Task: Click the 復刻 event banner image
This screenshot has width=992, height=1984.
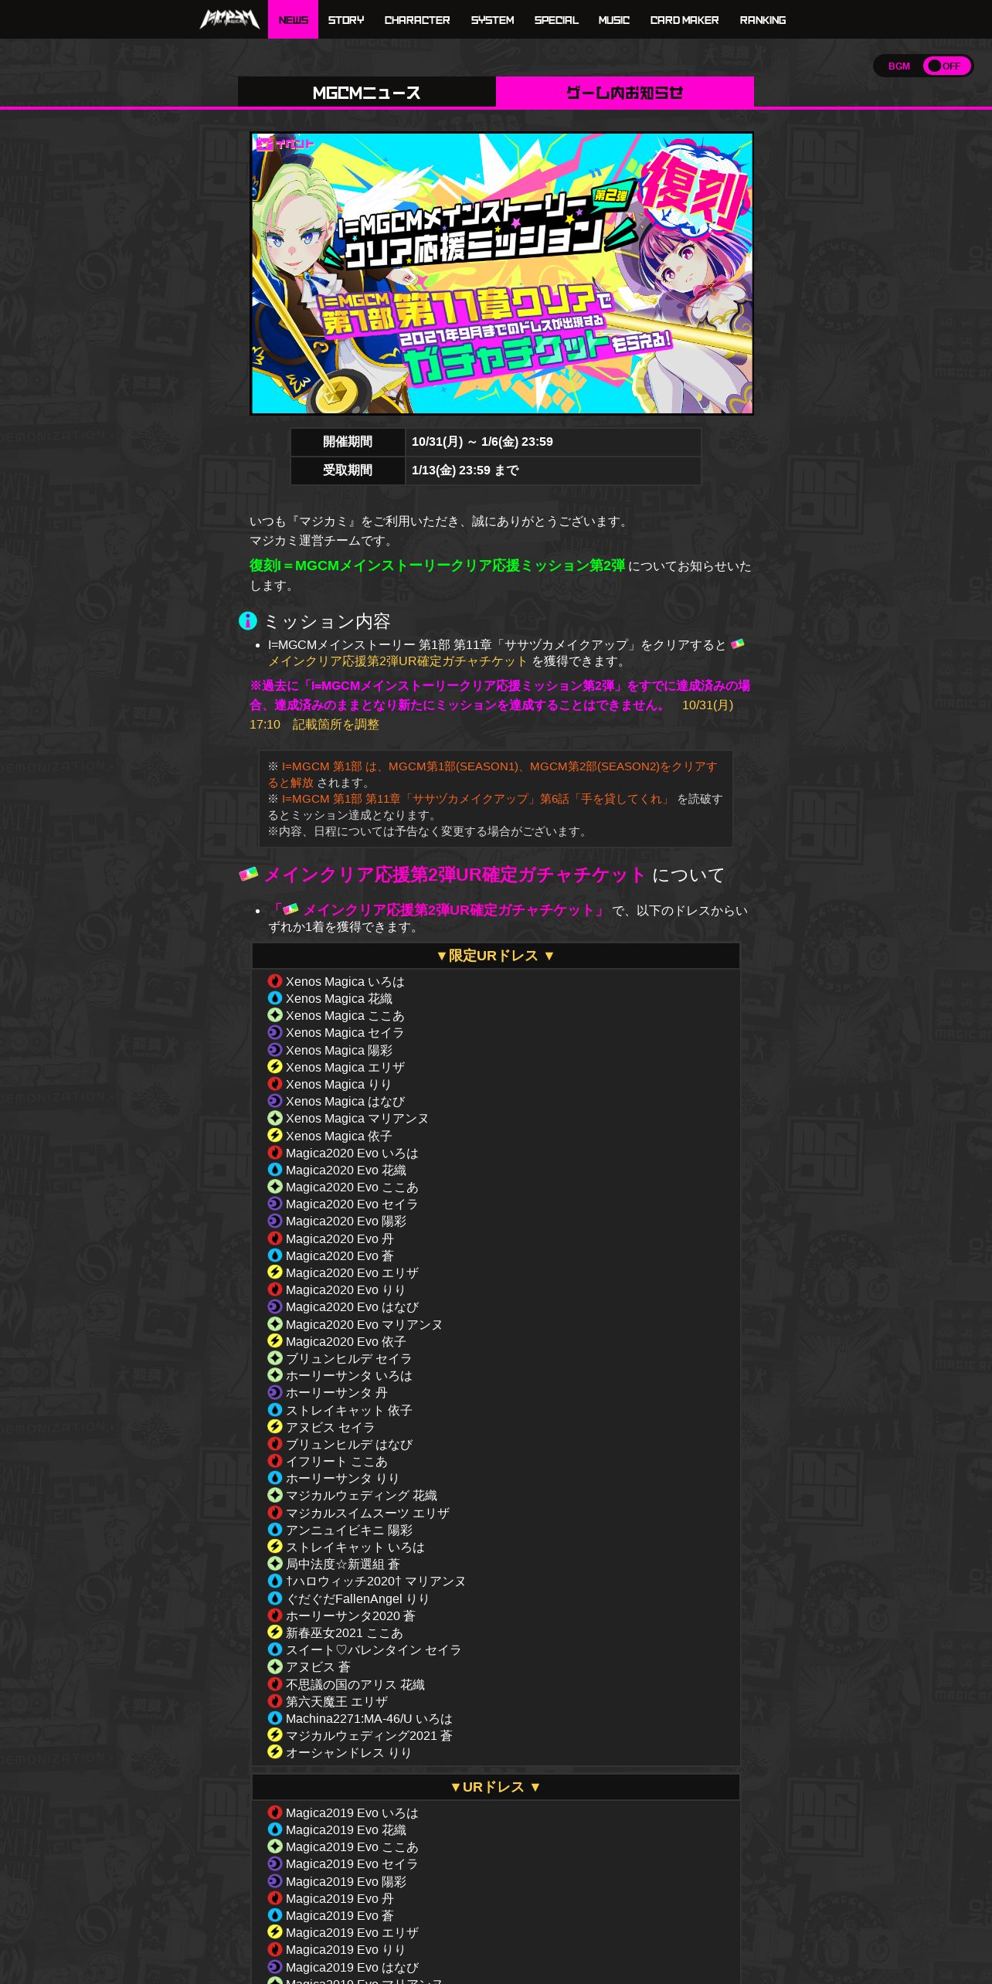Action: (501, 273)
